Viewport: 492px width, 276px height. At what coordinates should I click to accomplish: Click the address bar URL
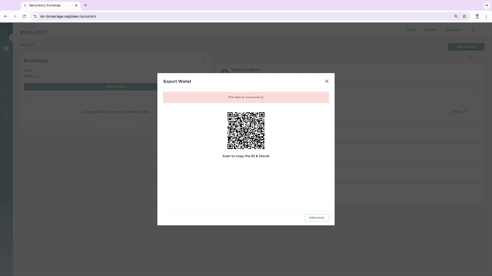click(x=68, y=16)
